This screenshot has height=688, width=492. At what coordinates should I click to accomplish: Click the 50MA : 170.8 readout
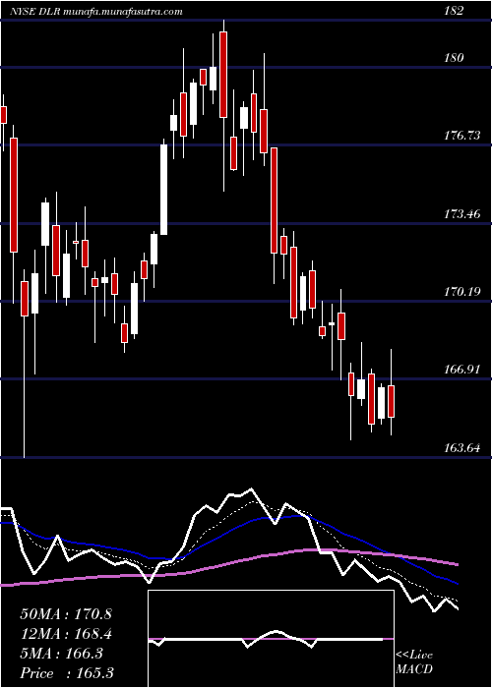tap(66, 614)
